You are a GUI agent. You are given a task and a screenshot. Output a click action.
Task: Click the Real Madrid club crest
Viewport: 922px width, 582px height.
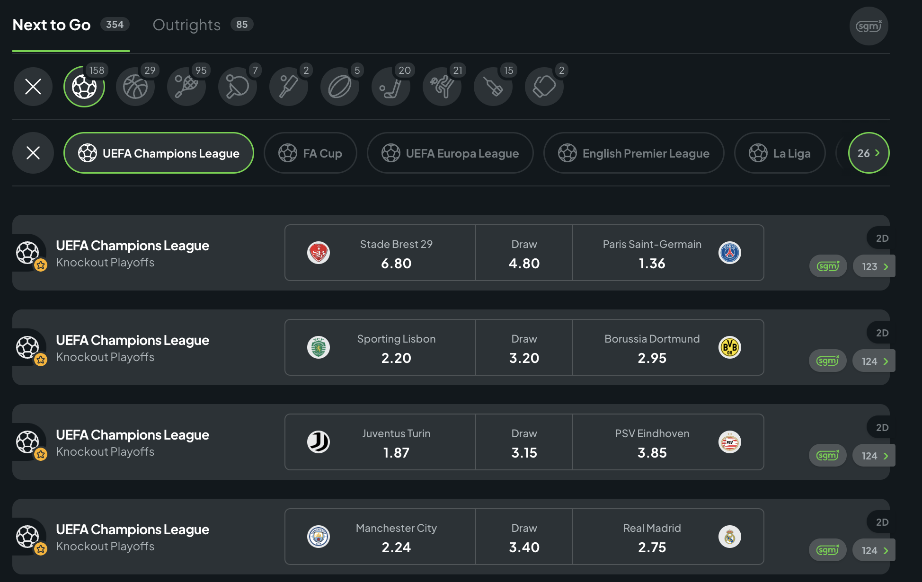click(x=730, y=537)
